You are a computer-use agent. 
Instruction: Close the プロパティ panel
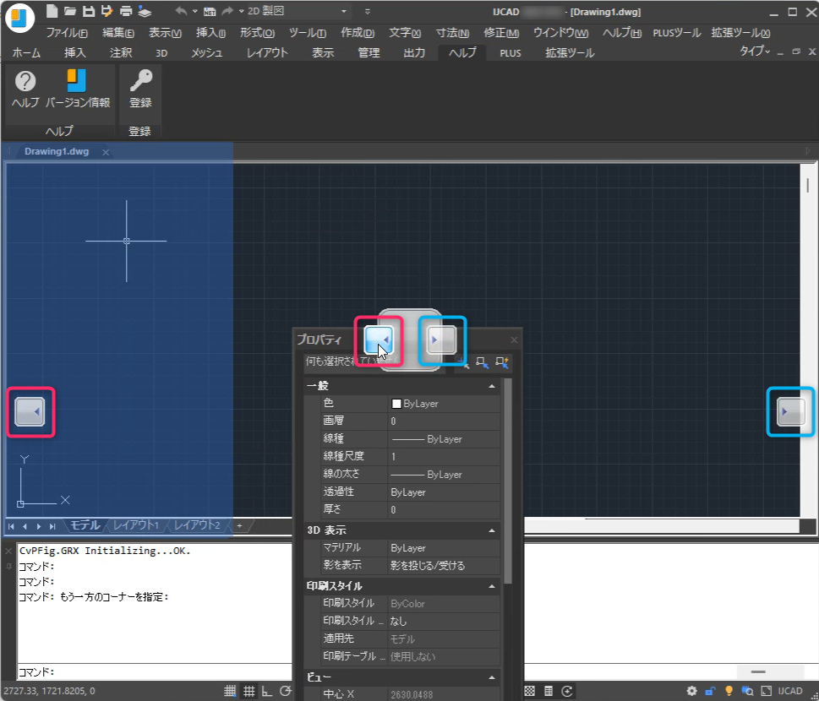pyautogui.click(x=514, y=340)
